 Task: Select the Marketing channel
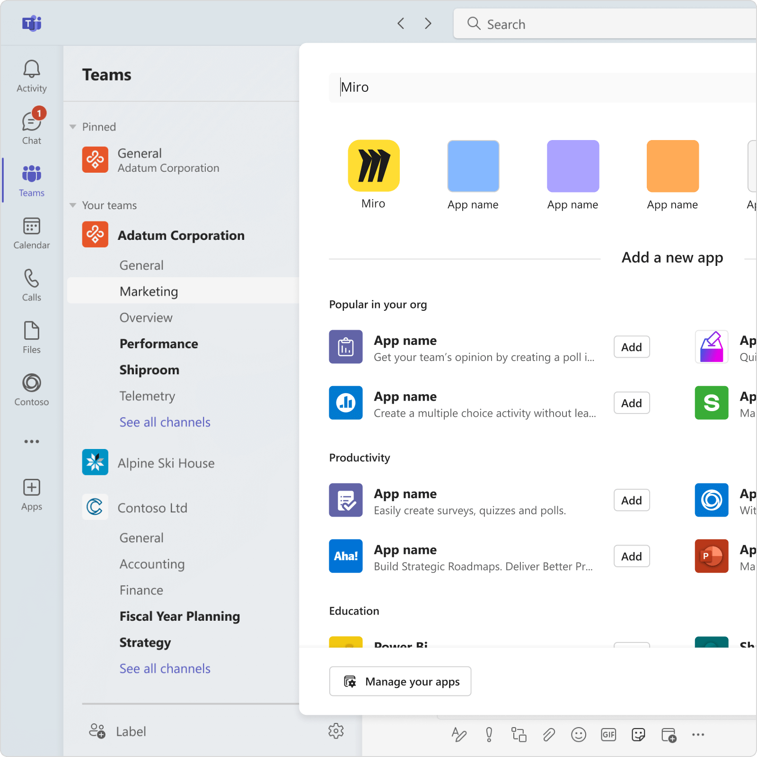[149, 291]
